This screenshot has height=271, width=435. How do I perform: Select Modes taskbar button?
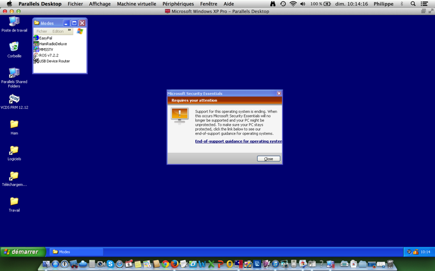click(76, 252)
